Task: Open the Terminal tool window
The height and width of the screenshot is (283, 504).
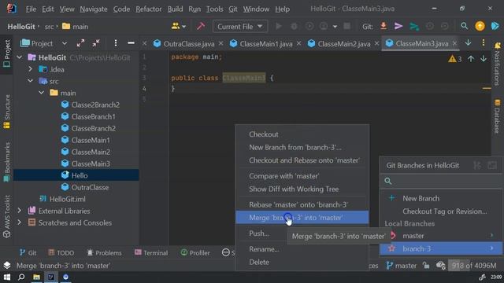Action: (x=151, y=253)
